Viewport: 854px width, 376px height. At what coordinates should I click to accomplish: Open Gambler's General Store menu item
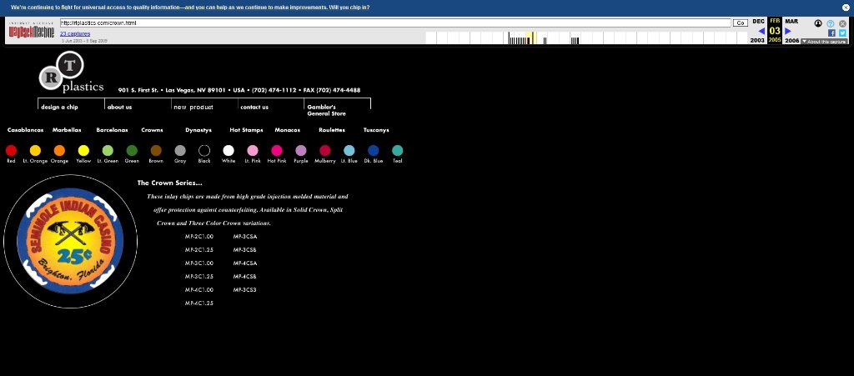coord(326,110)
